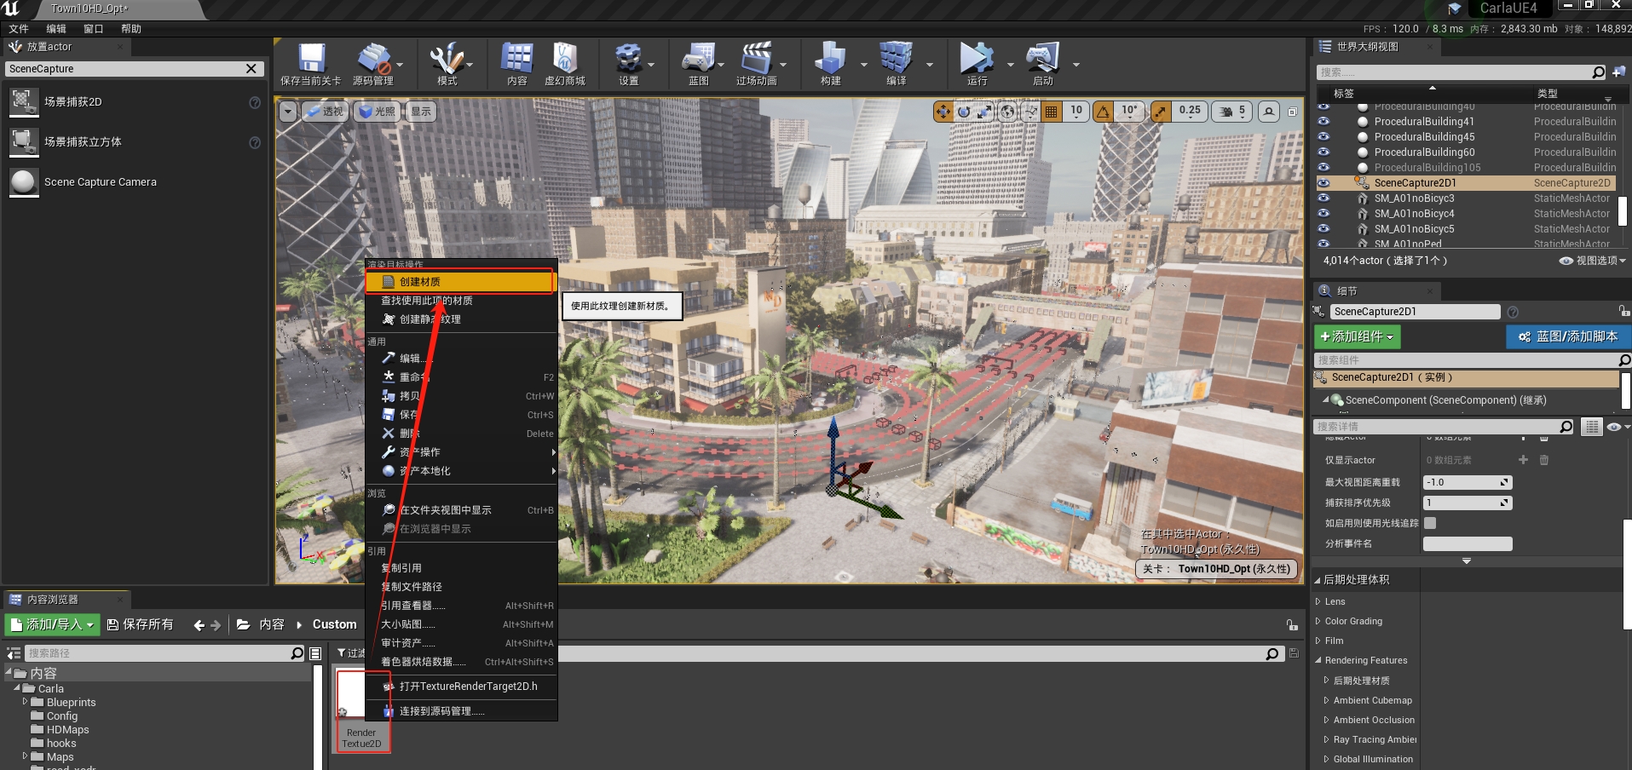Click the Compile (编译) toolbar icon
The height and width of the screenshot is (770, 1632).
coord(895,60)
